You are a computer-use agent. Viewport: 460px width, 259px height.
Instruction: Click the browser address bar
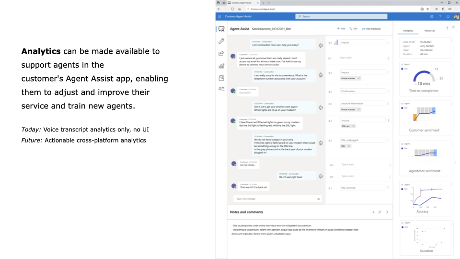332,9
